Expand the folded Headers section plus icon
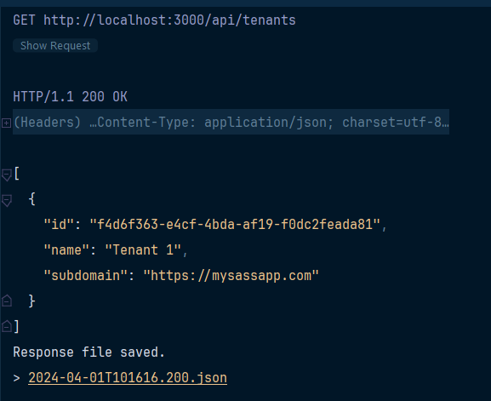 [7, 123]
